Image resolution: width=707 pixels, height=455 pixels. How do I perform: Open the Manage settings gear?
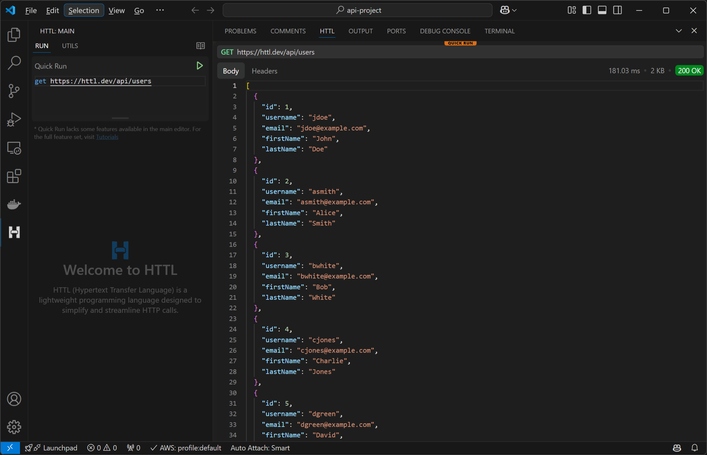[14, 427]
